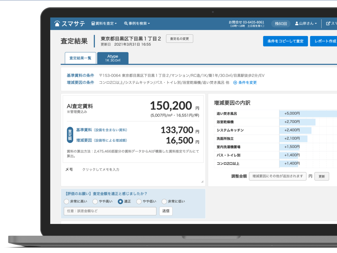Select the やや低い radio option

coord(139,202)
